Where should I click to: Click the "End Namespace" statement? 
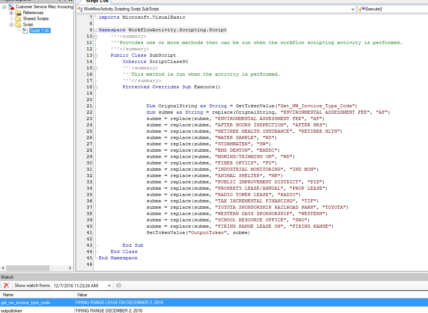[118, 258]
